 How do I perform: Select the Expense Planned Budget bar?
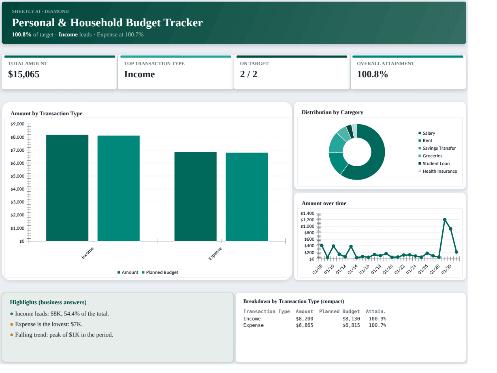coord(247,197)
